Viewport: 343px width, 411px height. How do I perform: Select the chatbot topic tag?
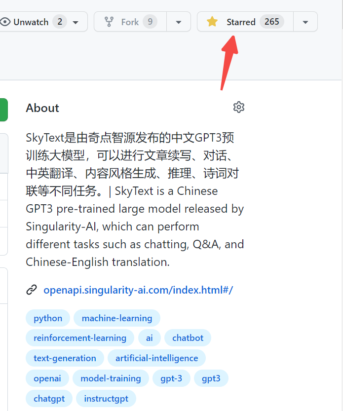[x=188, y=338]
